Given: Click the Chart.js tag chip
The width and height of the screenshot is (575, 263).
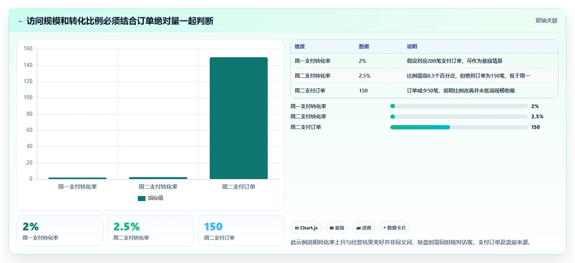Looking at the screenshot, I should tap(306, 228).
